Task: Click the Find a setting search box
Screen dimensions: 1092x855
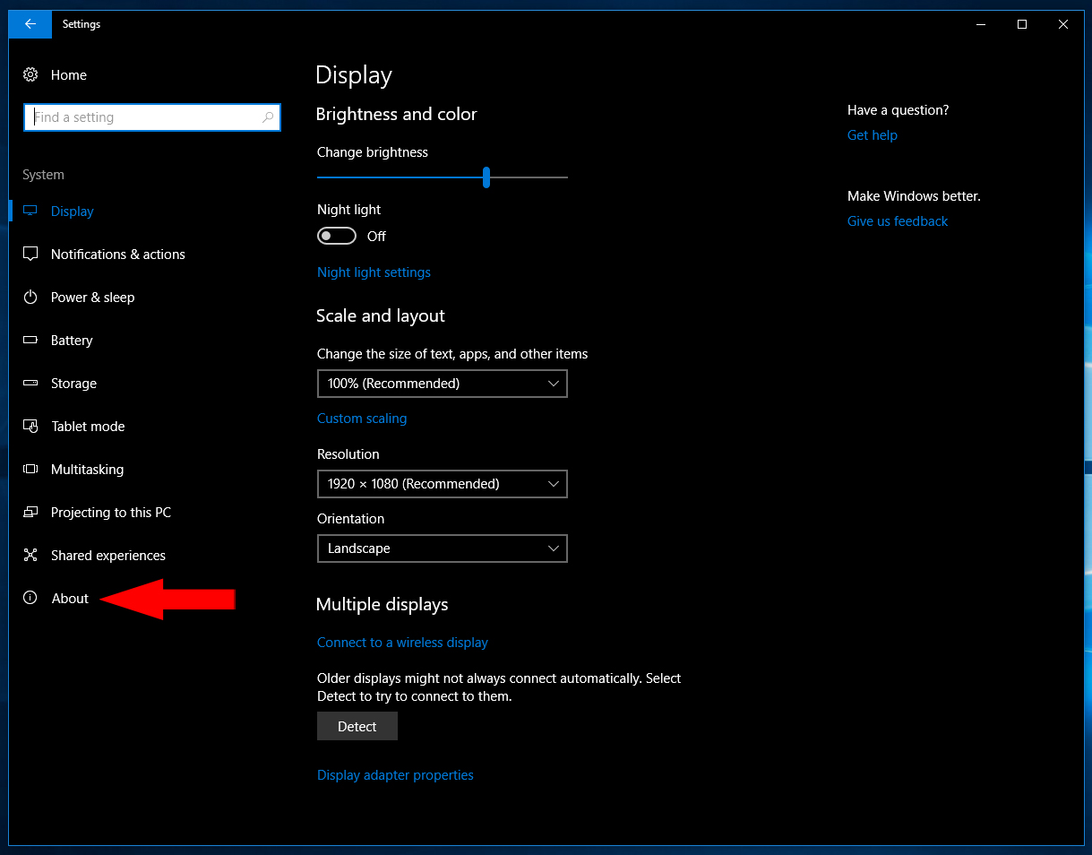Action: tap(151, 117)
